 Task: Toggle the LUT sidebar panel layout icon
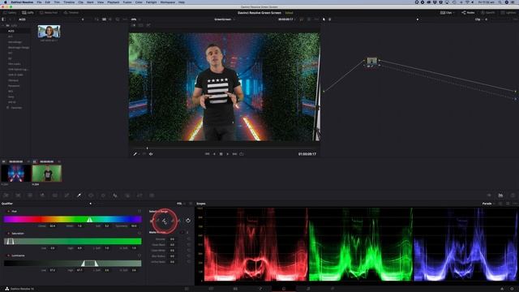click(3, 19)
